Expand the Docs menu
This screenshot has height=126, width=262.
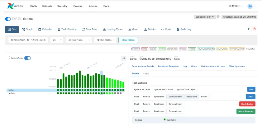(x=107, y=6)
